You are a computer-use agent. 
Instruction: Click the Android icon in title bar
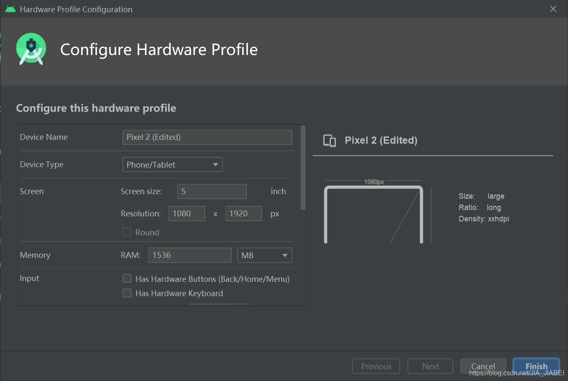coord(11,9)
